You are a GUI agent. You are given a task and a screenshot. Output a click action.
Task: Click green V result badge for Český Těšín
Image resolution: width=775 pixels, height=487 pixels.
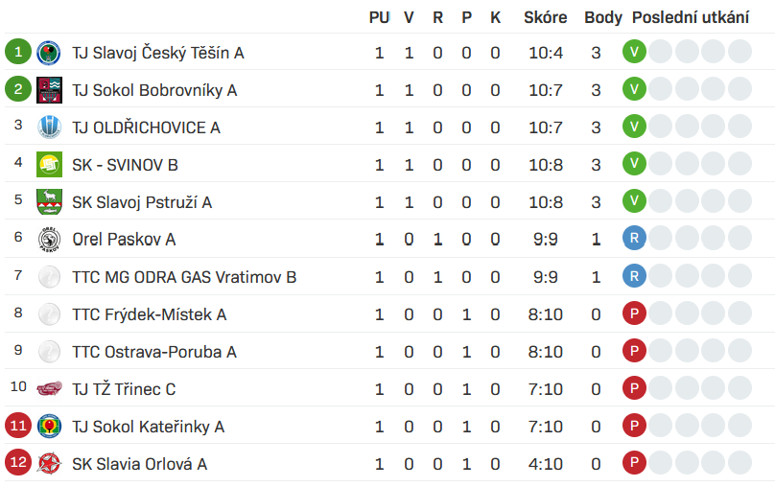tap(633, 53)
